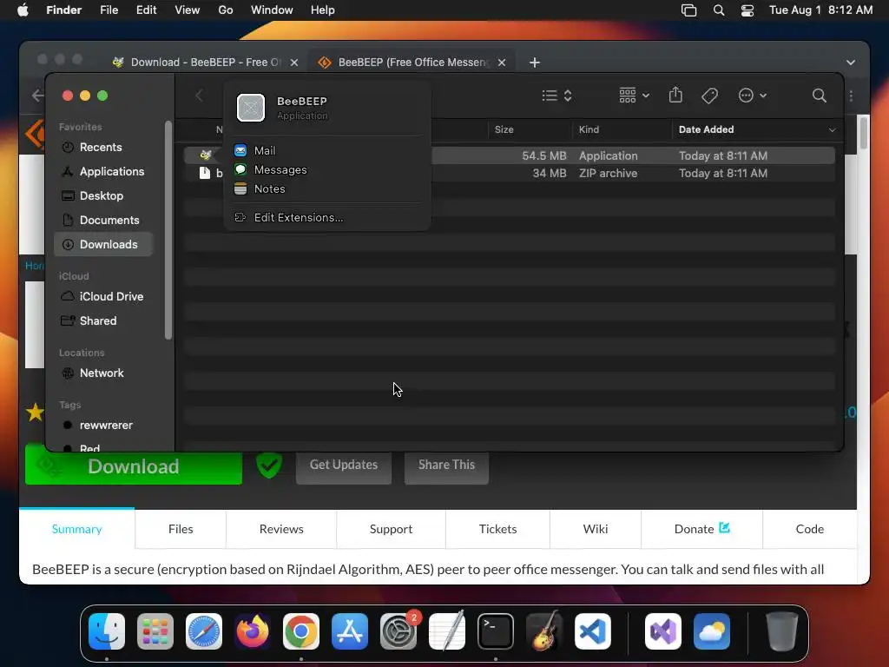Open the Apple menu
The width and height of the screenshot is (889, 667).
click(x=23, y=10)
